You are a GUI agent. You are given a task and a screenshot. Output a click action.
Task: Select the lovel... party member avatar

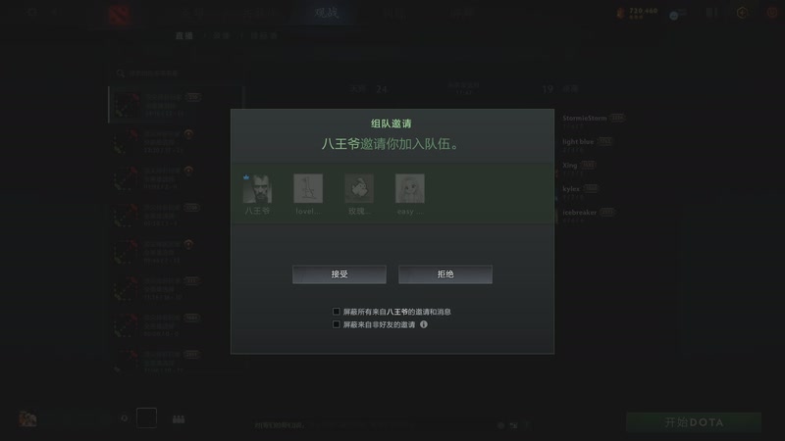308,188
